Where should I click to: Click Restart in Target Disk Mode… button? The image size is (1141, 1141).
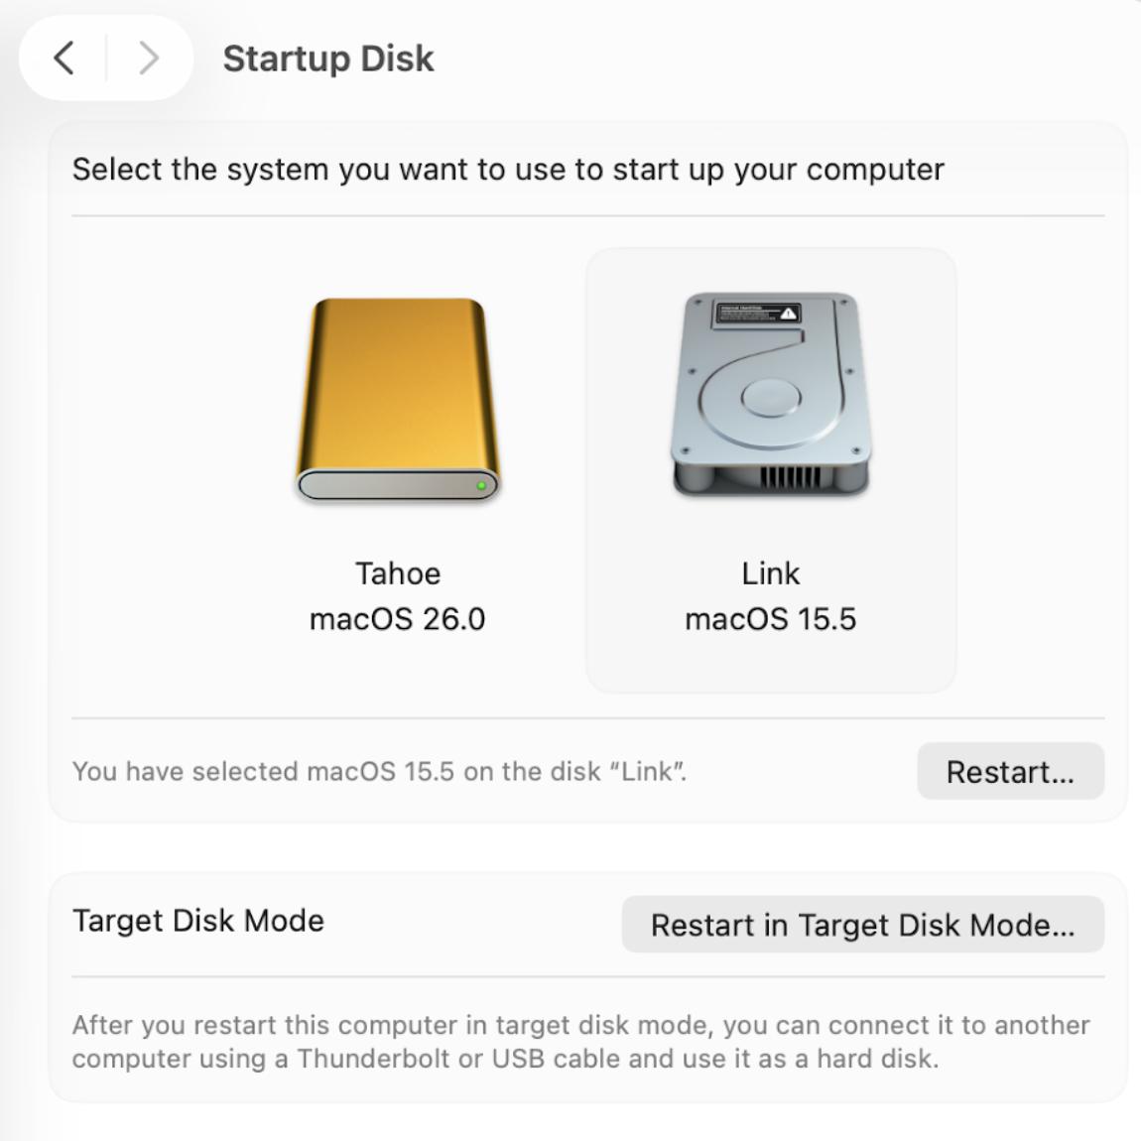862,924
